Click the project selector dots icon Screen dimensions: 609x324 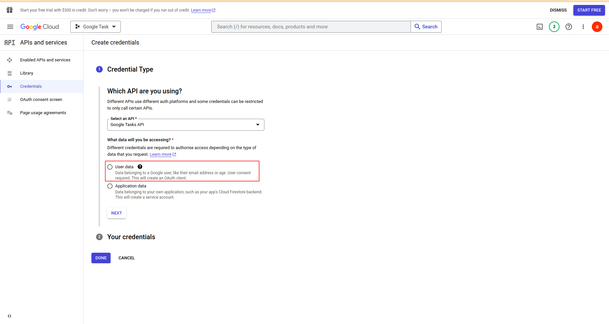click(78, 27)
